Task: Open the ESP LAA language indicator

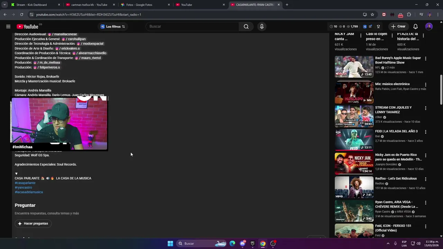Action: (x=404, y=243)
